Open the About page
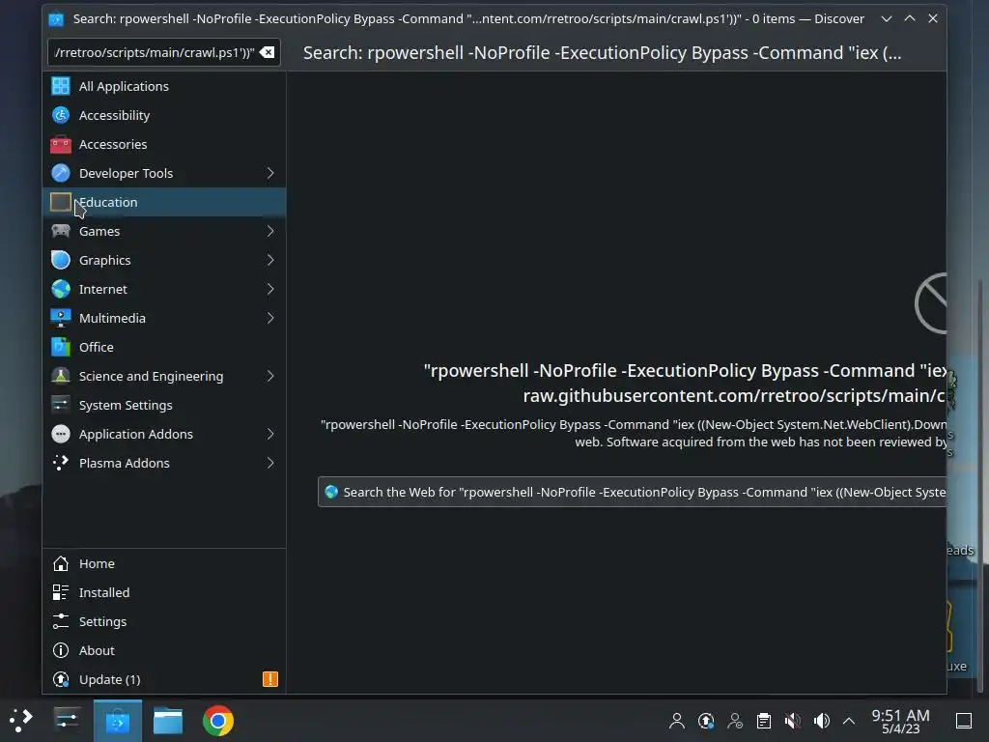Screen dimensions: 989x742 click(x=164, y=650)
